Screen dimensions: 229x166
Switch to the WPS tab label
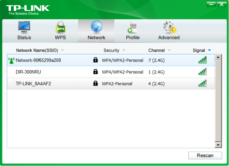click(x=60, y=38)
